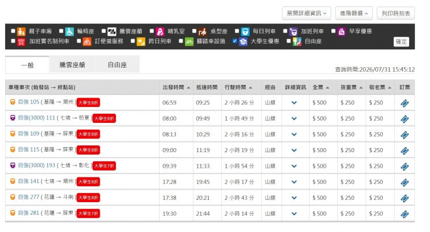Viewport: 430px width, 232px height.
Task: Click the 大學生8折 badge on train 109
Action: [88, 134]
